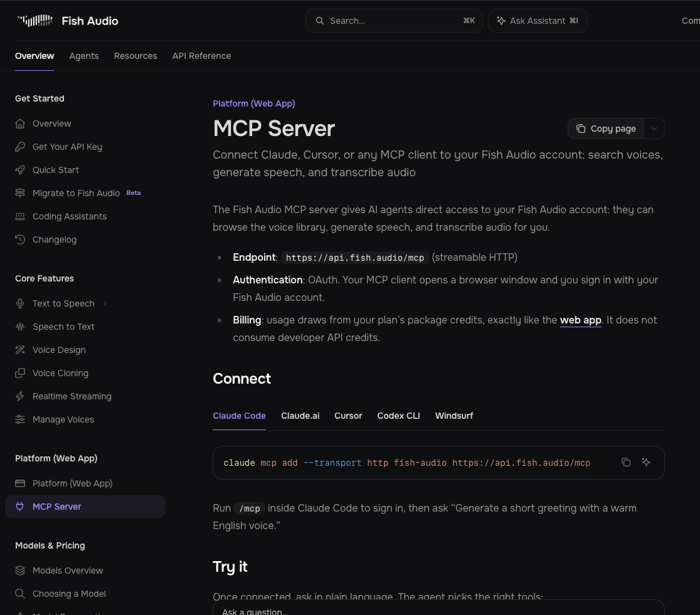Click the Voice Cloning copy icon
700x615 pixels.
pos(20,373)
